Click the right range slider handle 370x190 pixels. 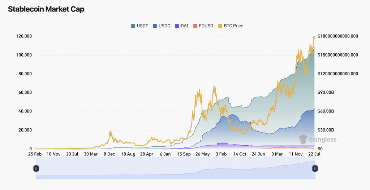[x=315, y=169]
